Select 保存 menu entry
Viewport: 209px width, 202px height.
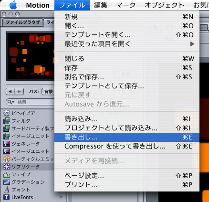127,68
